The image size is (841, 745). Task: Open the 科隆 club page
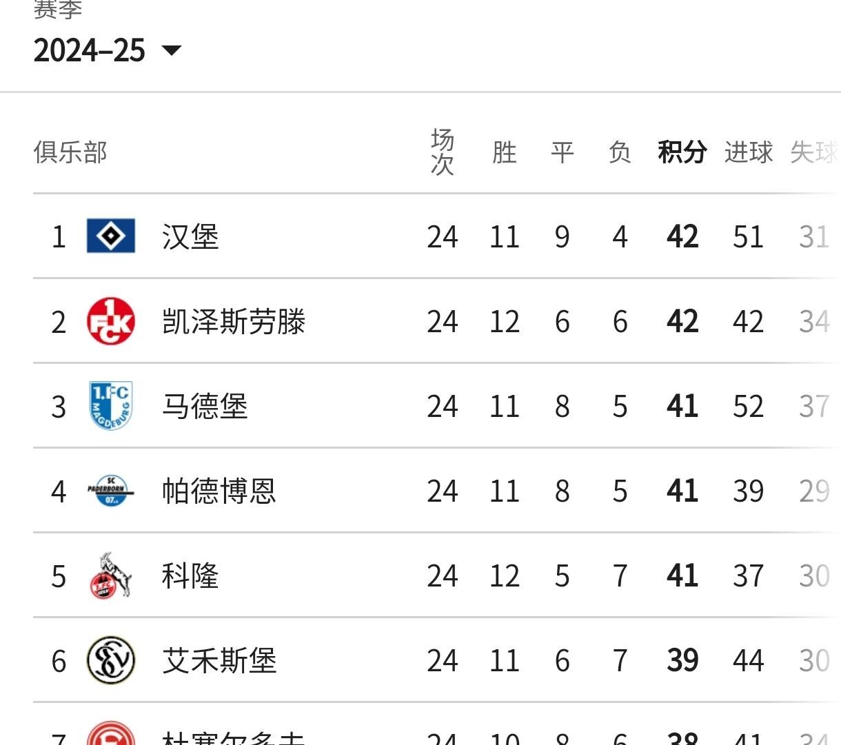[190, 576]
